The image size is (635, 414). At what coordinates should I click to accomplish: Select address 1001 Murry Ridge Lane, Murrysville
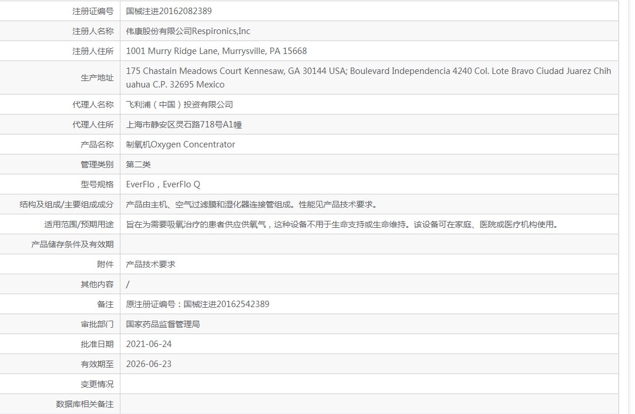click(x=216, y=51)
